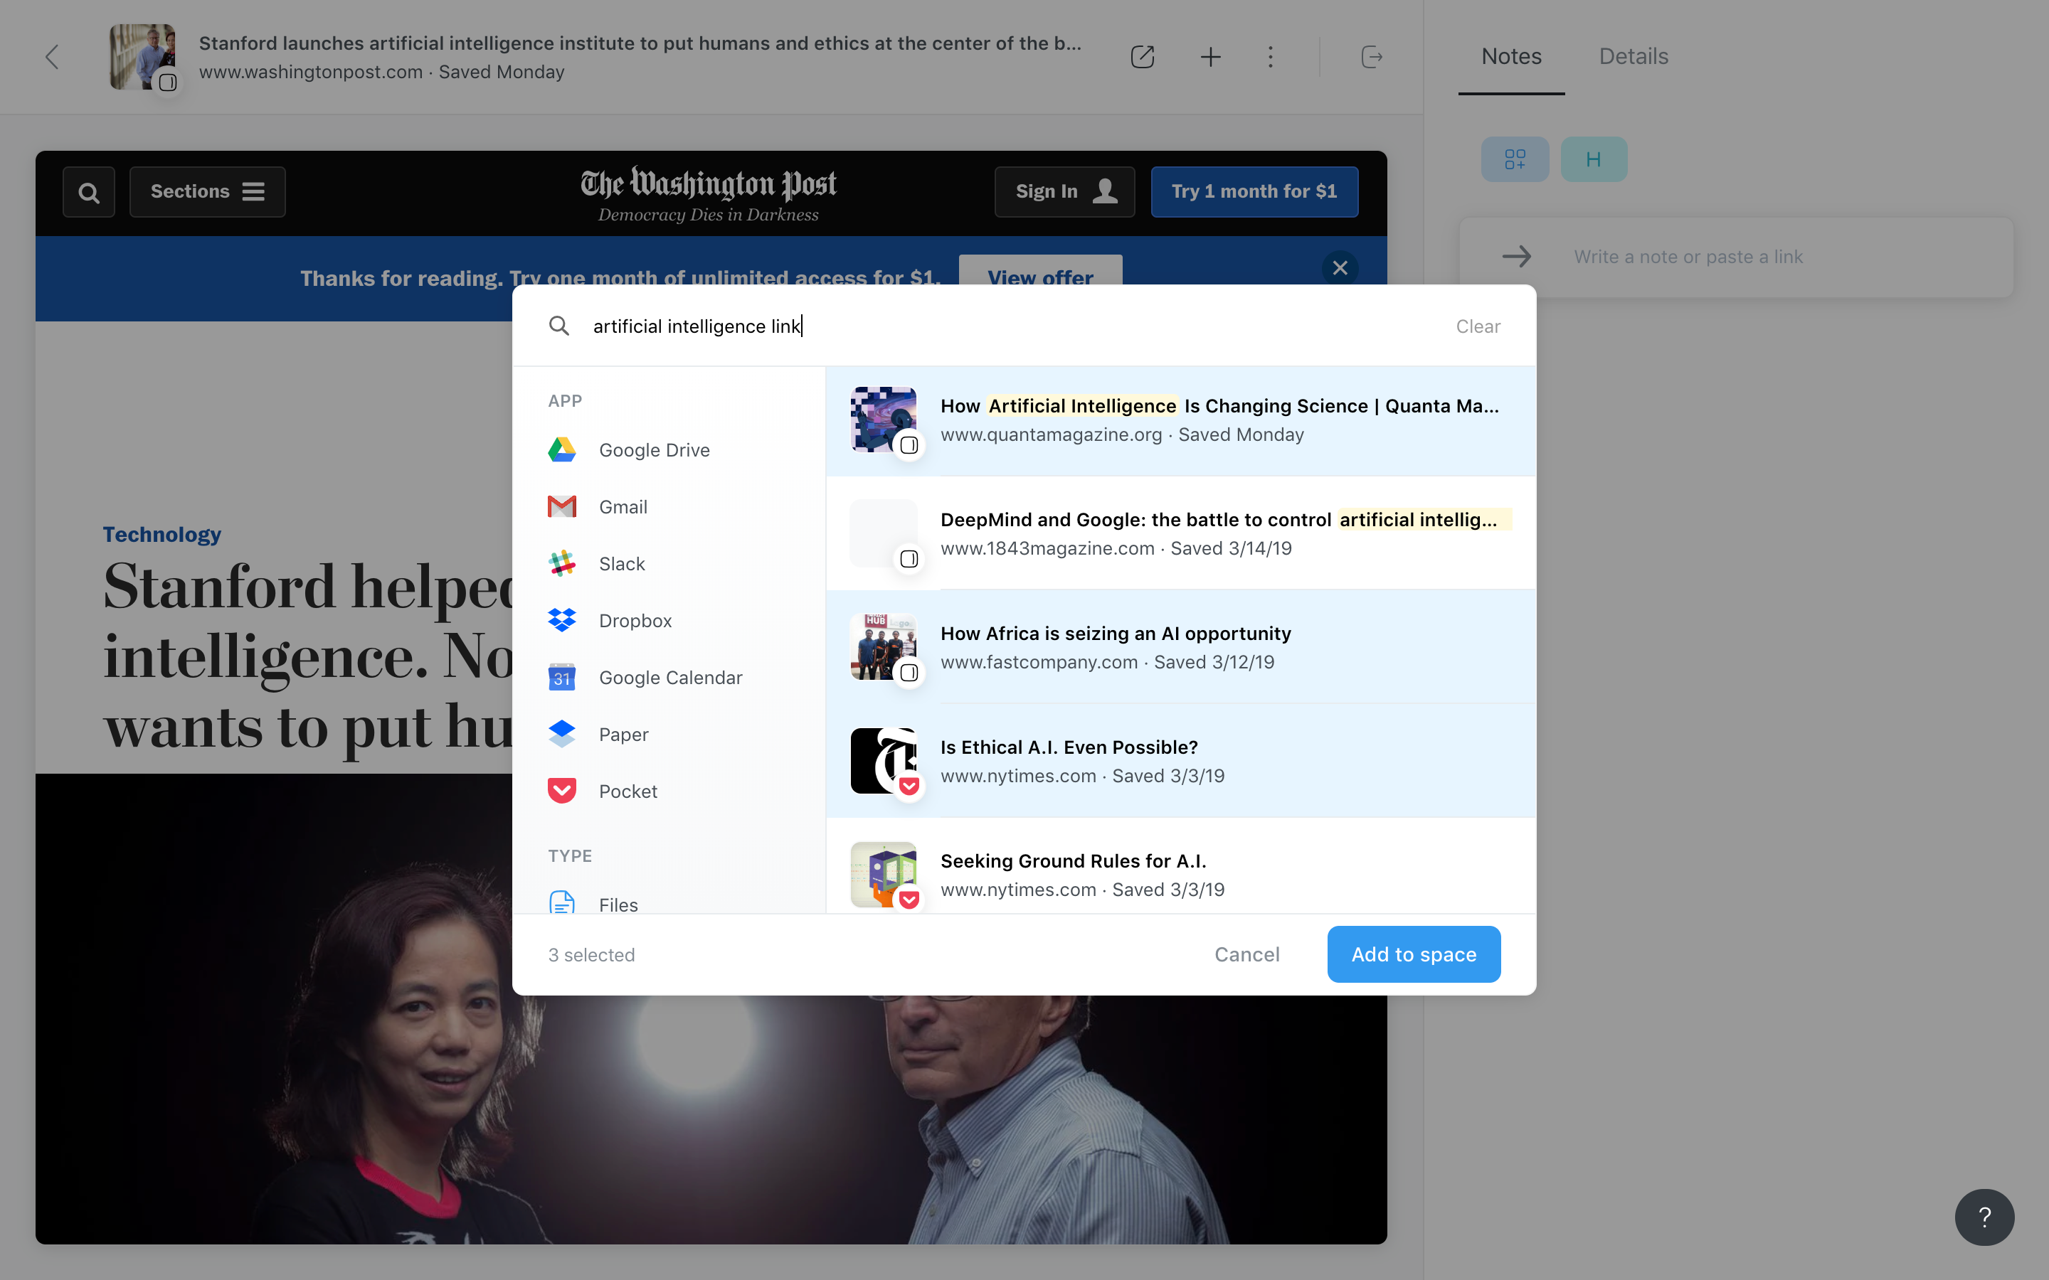
Task: Open the help question mark button
Action: 1984,1217
